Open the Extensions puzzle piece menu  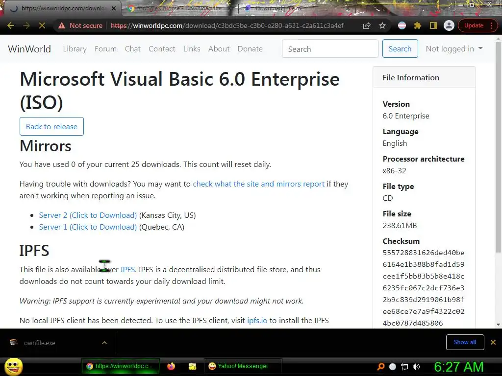click(418, 25)
